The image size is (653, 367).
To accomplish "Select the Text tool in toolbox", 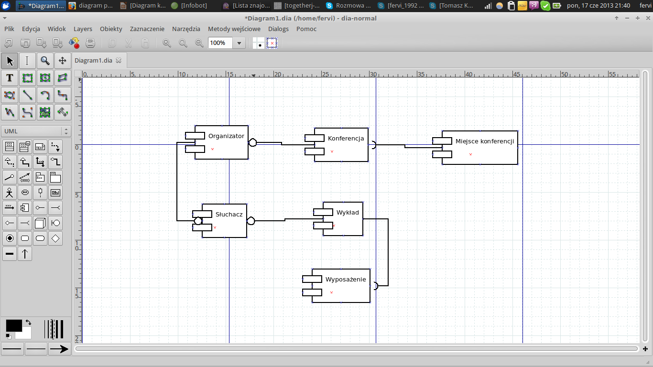I will tap(10, 78).
